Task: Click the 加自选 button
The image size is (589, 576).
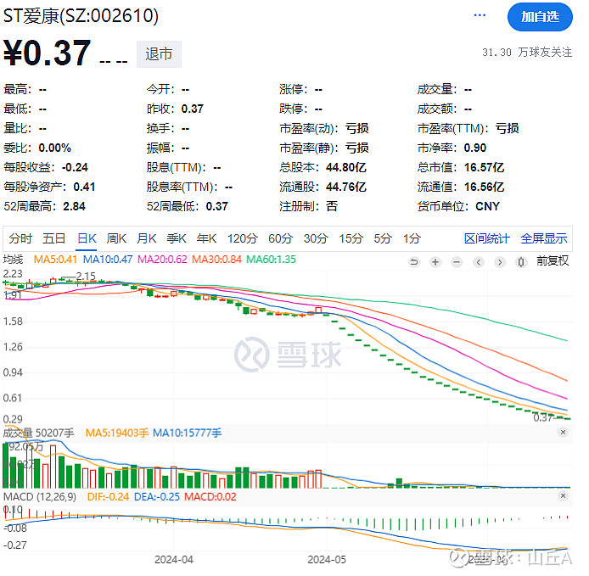Action: click(x=540, y=17)
